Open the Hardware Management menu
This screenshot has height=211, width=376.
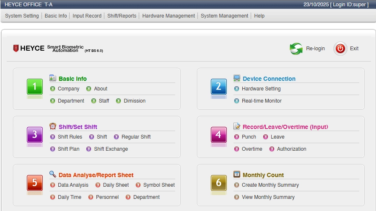click(x=169, y=16)
